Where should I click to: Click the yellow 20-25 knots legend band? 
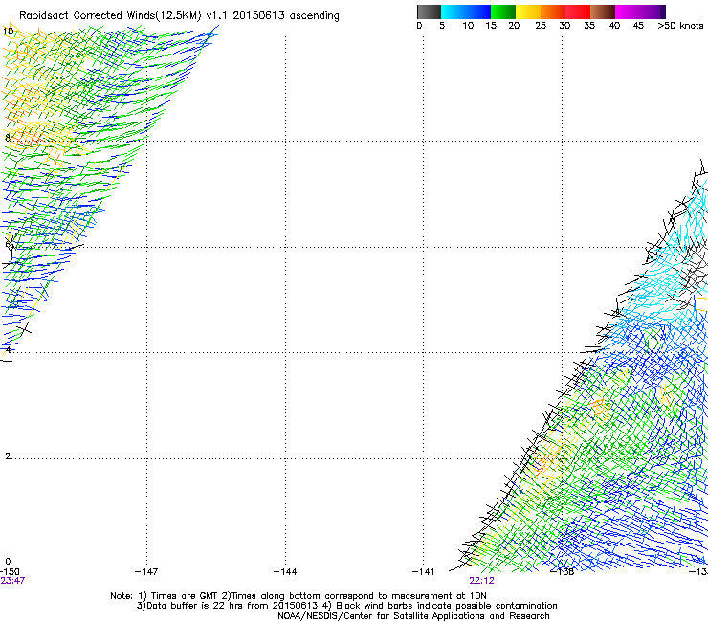coord(528,11)
